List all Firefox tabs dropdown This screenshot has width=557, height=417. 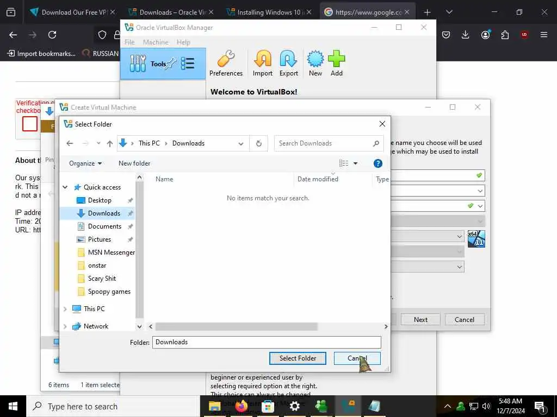coord(449,12)
